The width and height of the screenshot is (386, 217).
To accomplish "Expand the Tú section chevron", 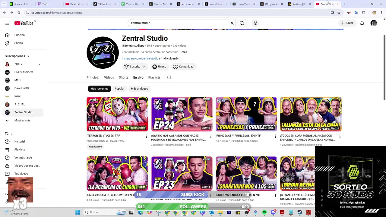I will point(12,134).
